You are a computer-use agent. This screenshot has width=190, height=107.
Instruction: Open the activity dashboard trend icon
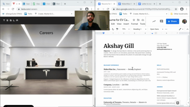154,21
